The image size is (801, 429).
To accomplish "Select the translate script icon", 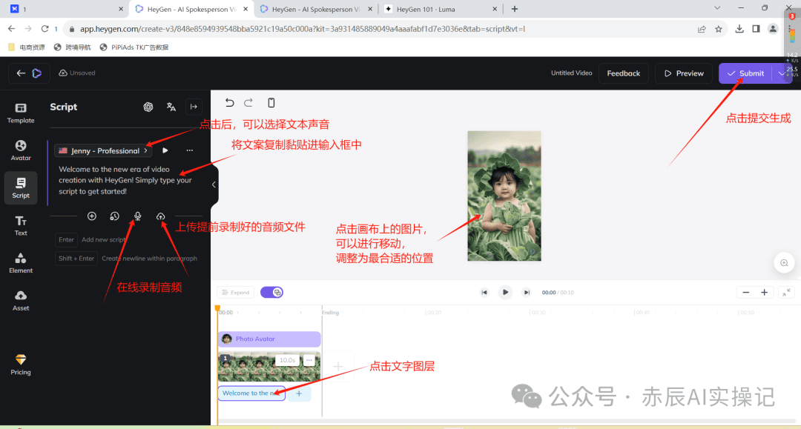I will (171, 107).
